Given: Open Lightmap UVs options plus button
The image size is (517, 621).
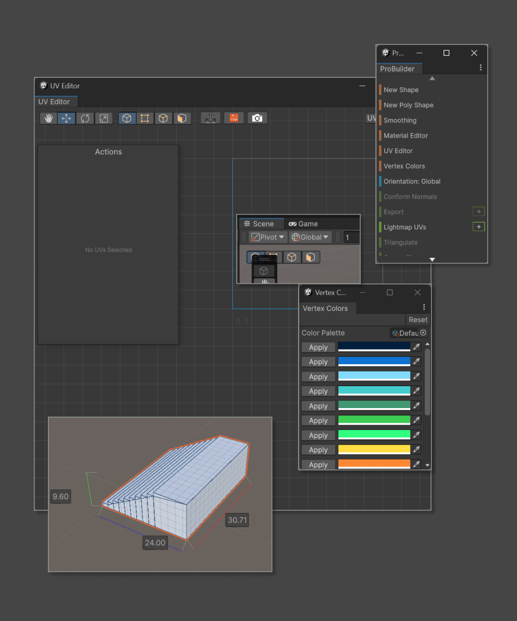Looking at the screenshot, I should (478, 227).
